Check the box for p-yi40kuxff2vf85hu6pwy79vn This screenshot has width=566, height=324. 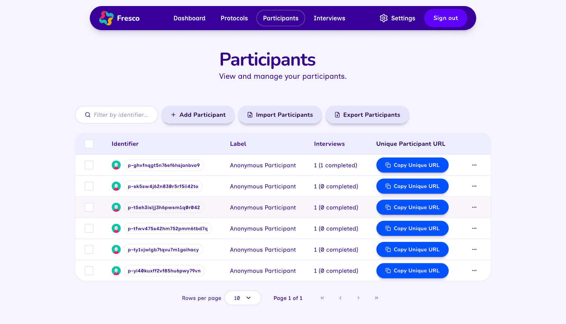click(89, 271)
